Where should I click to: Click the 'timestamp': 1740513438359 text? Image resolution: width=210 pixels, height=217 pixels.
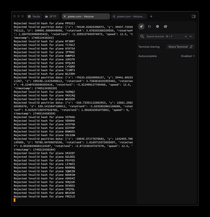[x=34, y=113]
